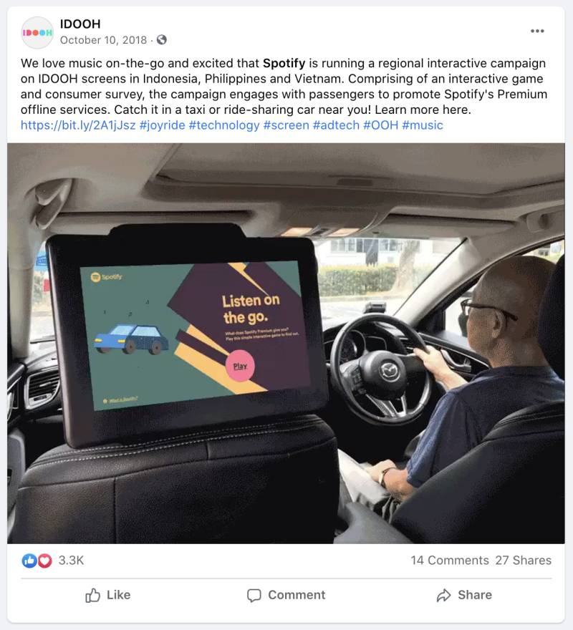Click the speech bubble Comment icon
573x630 pixels.
coord(254,596)
